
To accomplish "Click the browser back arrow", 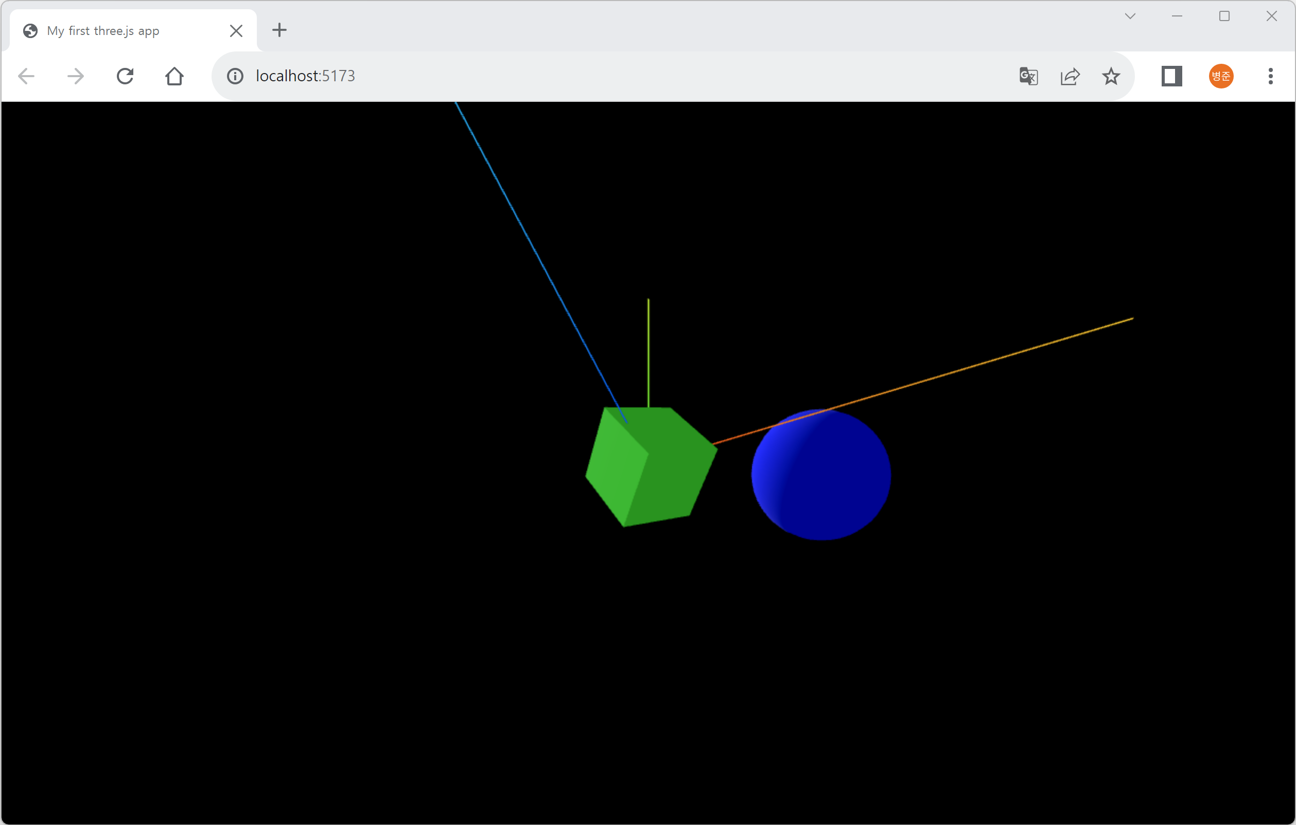I will coord(26,76).
